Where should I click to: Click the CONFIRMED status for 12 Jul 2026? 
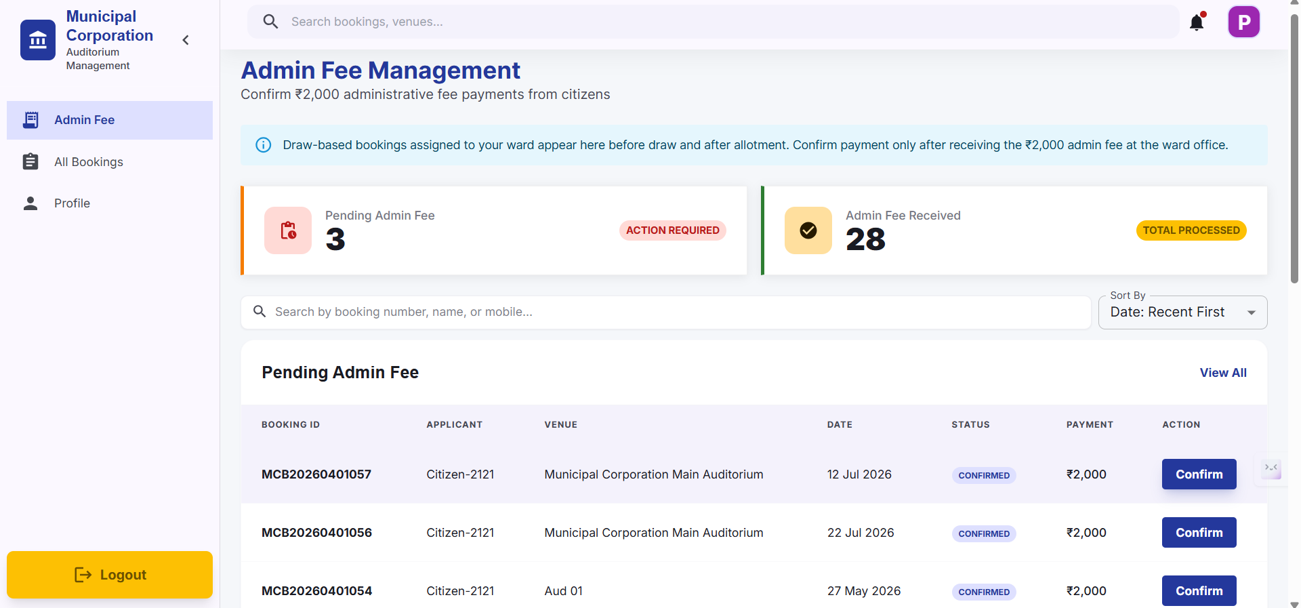[984, 475]
